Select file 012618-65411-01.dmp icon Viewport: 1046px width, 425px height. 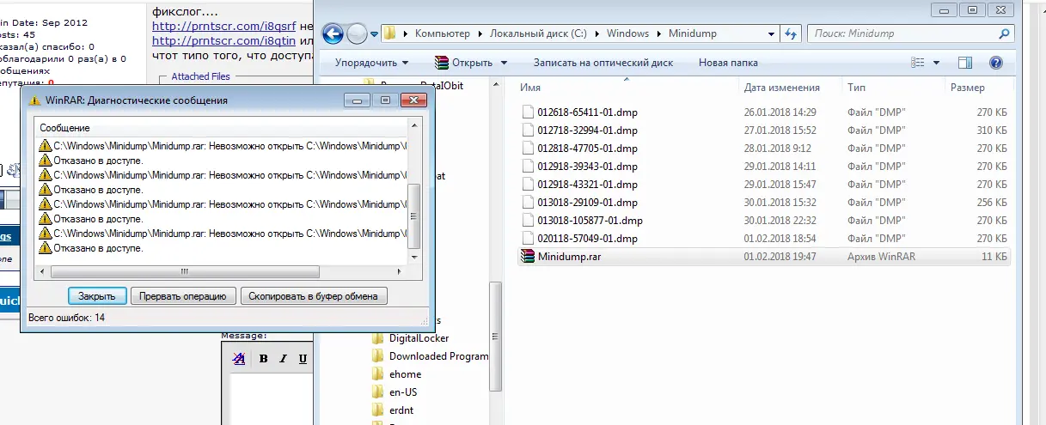click(529, 112)
